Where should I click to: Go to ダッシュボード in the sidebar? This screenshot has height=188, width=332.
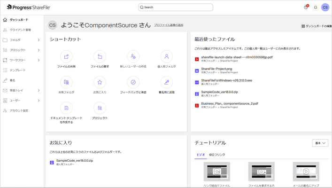tap(19, 20)
